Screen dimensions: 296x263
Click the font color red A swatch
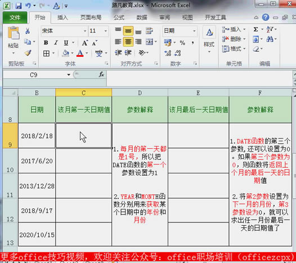pos(80,54)
